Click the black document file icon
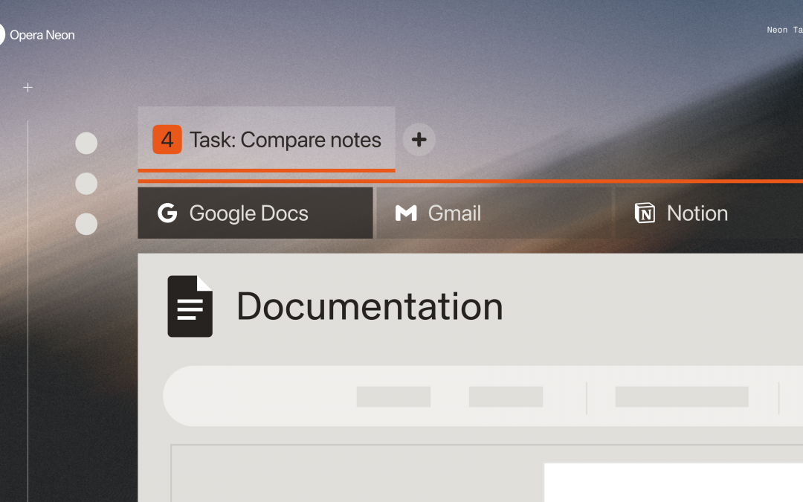 point(190,306)
